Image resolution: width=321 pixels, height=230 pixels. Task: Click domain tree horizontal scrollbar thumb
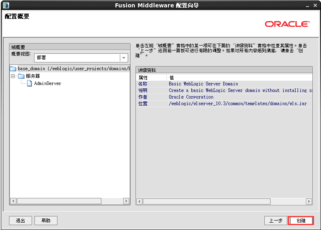[59, 201]
